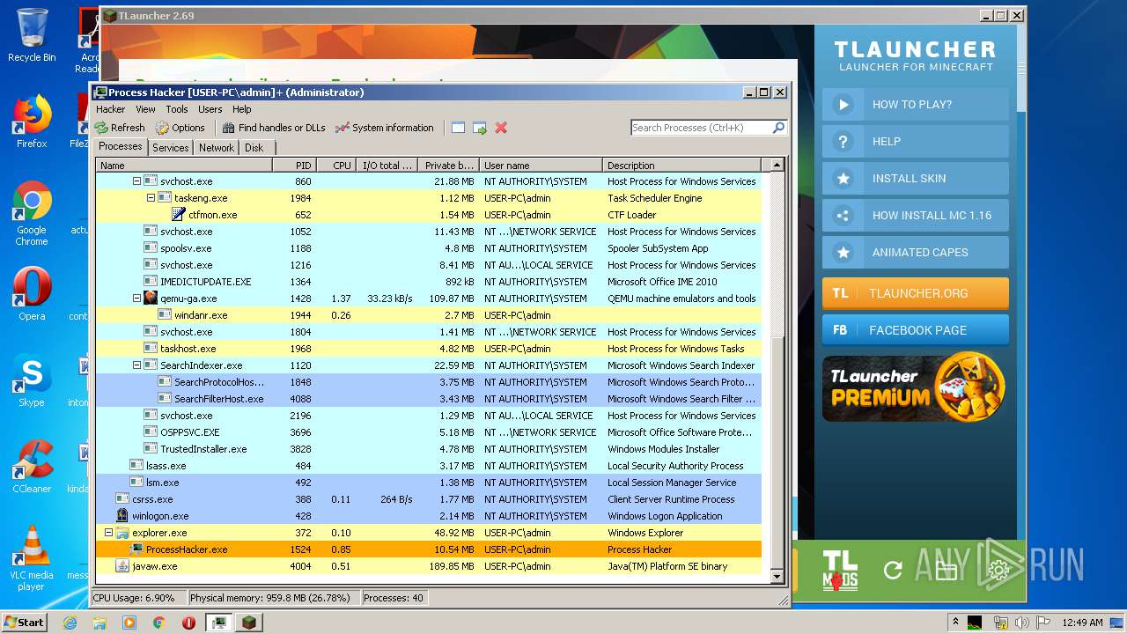1127x634 pixels.
Task: Click the TLauncher refresh arrow icon
Action: pyautogui.click(x=893, y=571)
